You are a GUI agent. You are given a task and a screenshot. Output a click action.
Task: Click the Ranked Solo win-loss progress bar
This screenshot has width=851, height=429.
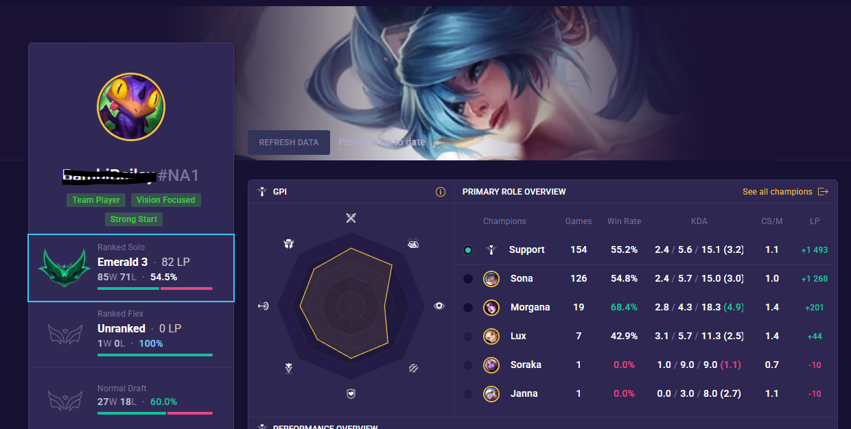(155, 289)
